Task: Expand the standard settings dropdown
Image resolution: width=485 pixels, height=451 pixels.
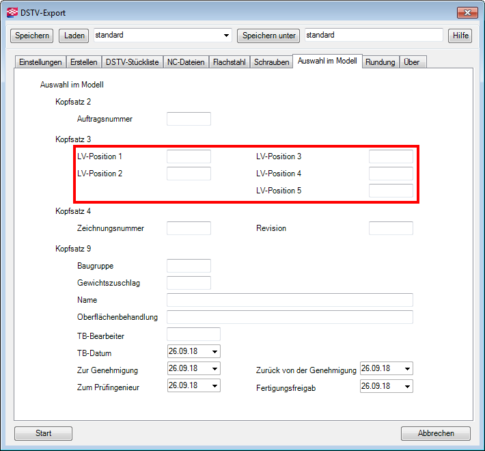Action: 227,35
